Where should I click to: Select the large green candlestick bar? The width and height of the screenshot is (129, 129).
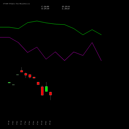coord(46,89)
